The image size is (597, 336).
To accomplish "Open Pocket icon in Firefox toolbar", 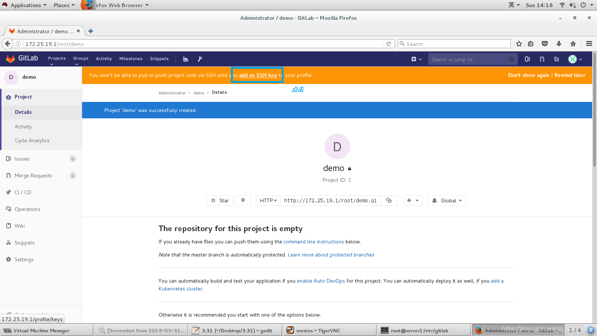I will (x=545, y=44).
